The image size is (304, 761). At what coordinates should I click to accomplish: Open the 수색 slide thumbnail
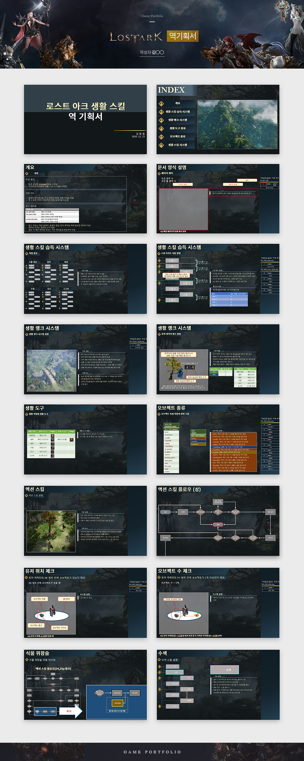(218, 685)
